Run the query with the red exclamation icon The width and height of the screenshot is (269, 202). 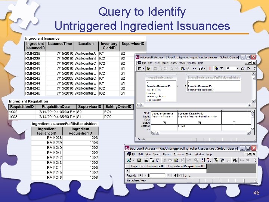click(210, 68)
